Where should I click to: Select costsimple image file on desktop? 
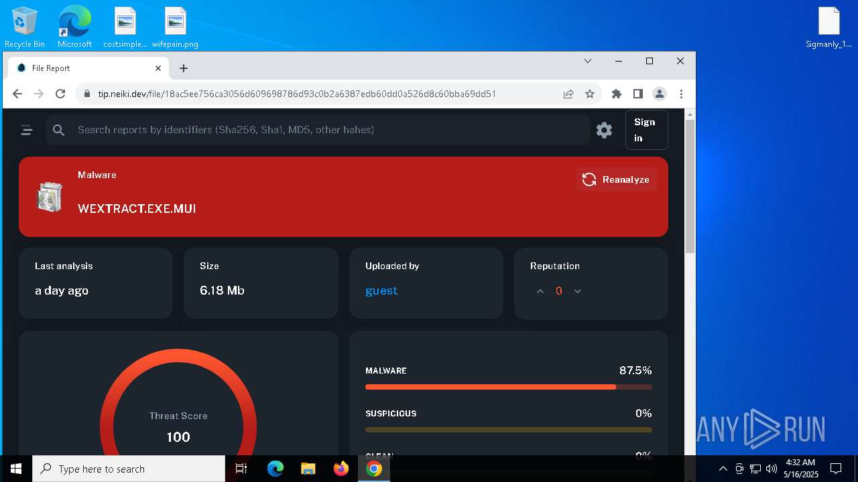click(125, 28)
